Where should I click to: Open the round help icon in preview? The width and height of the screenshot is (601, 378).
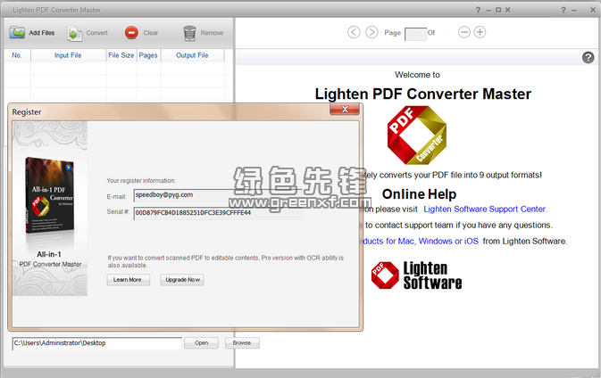point(588,57)
